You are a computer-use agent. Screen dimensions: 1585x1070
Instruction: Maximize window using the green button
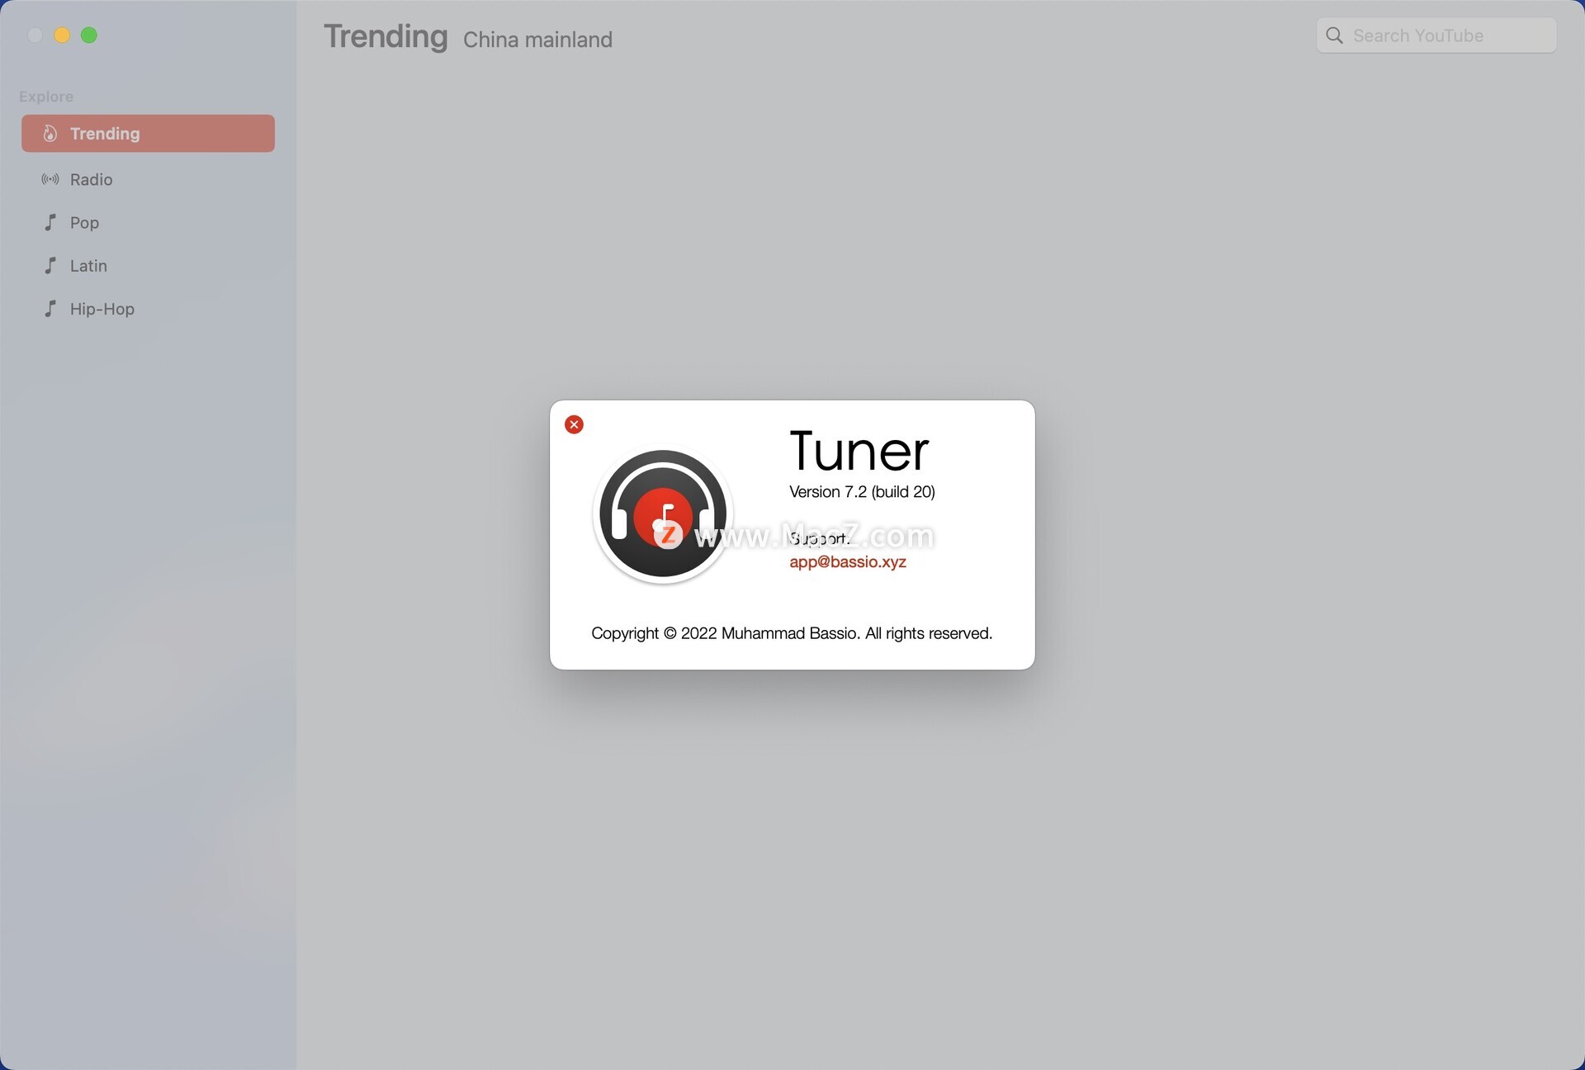[x=89, y=35]
